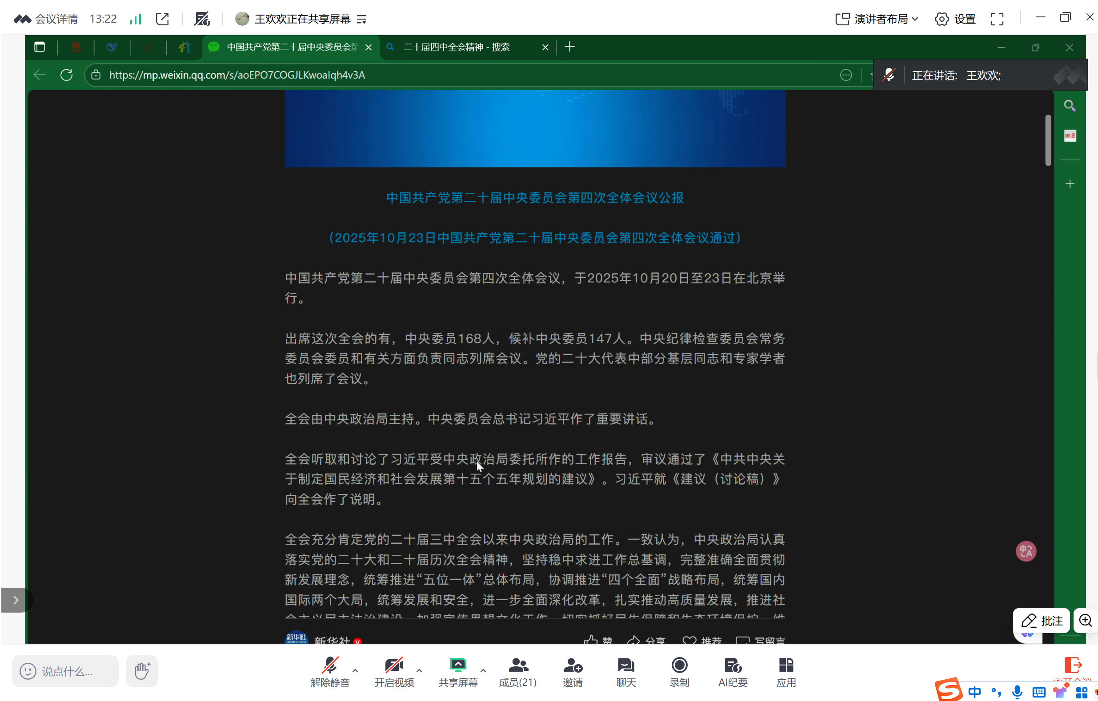Expand video options arrow beside 开启视频
The image size is (1098, 701).
[419, 670]
